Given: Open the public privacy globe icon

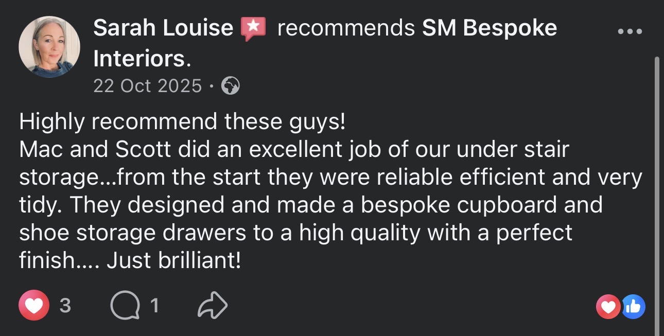Looking at the screenshot, I should 230,85.
